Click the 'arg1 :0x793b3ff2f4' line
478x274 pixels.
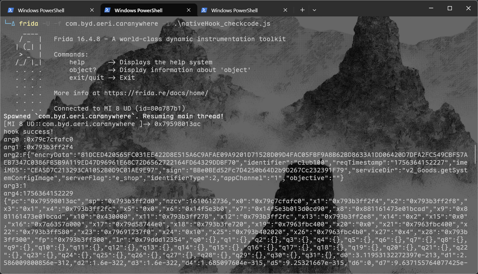click(x=38, y=147)
